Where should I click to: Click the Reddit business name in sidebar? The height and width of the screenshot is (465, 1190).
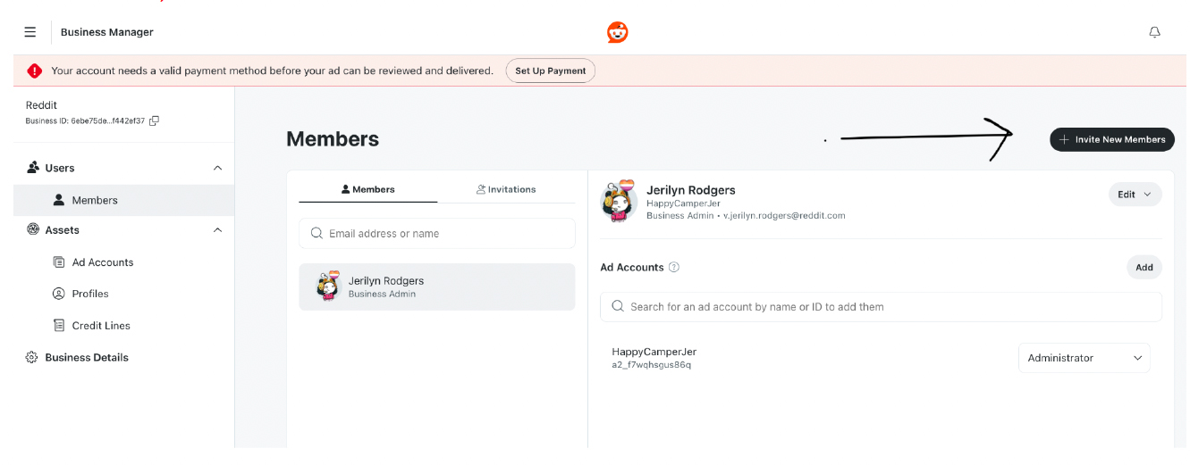click(41, 105)
